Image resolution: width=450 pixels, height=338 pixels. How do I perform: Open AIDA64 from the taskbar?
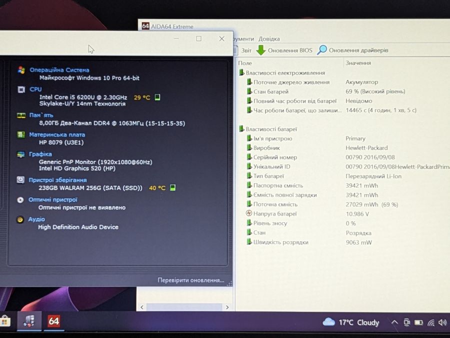point(53,321)
